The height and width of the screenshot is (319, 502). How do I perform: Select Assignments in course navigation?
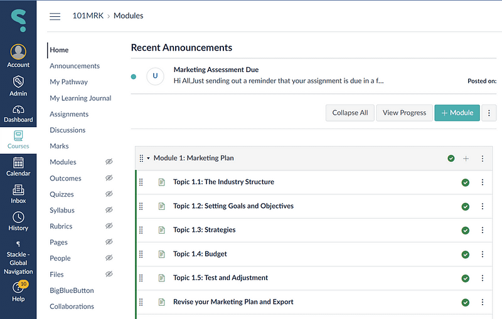[x=69, y=114]
